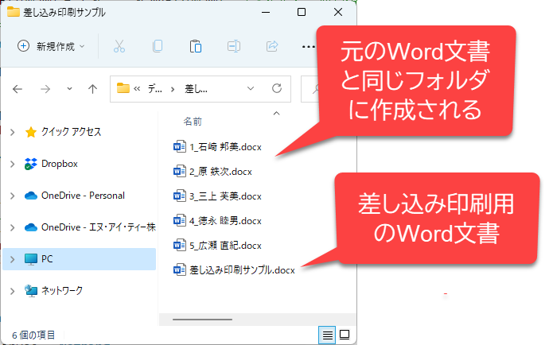
Task: Go up one folder level with Up arrow
Action: (x=92, y=89)
